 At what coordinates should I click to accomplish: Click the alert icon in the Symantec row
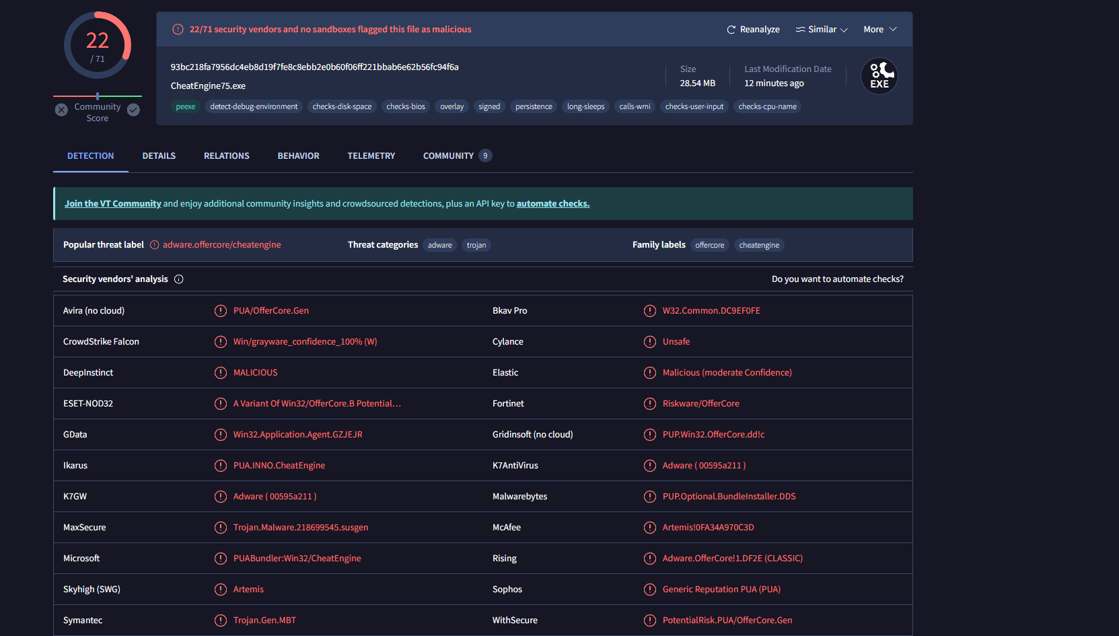221,621
